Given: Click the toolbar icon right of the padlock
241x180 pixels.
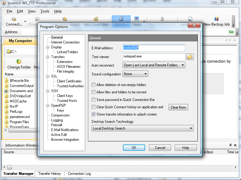Looking at the screenshot, I should point(190,19).
